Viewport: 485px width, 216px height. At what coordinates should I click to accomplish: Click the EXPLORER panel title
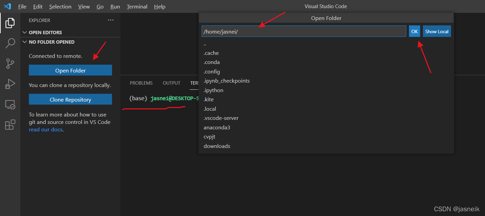(x=39, y=20)
